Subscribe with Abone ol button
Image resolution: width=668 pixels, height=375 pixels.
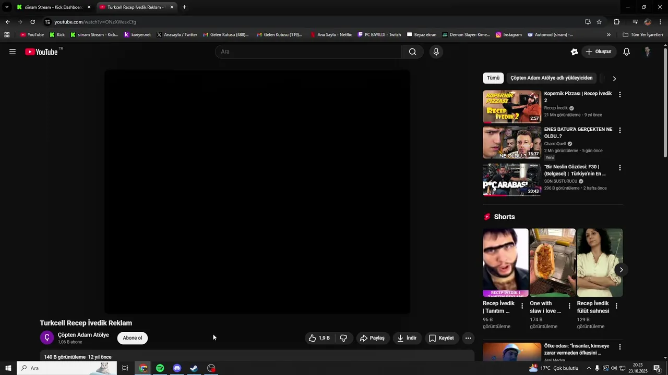coord(133,338)
